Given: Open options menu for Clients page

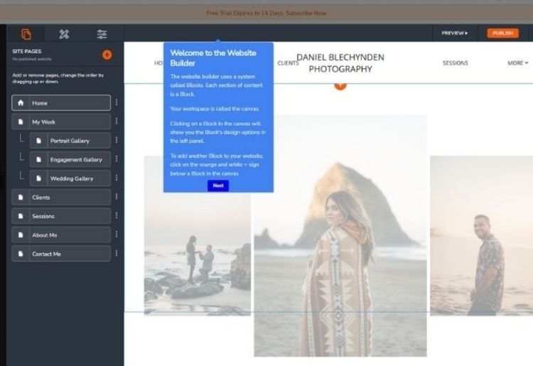Looking at the screenshot, I should (x=117, y=197).
